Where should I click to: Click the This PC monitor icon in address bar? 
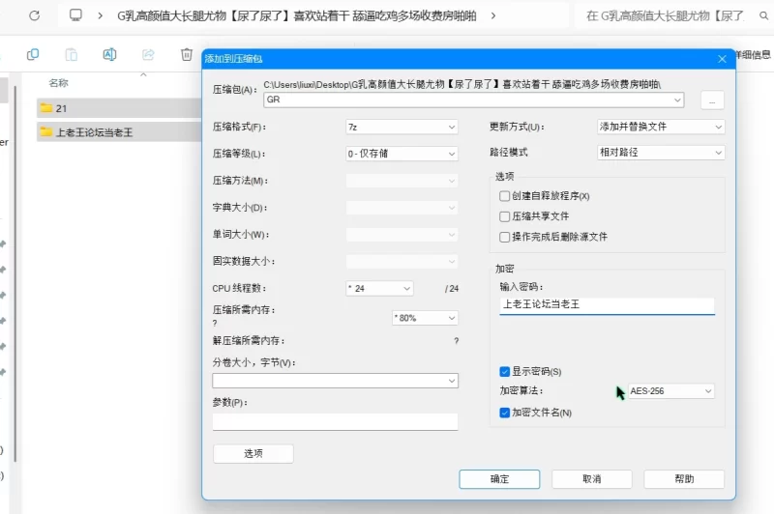(x=75, y=15)
